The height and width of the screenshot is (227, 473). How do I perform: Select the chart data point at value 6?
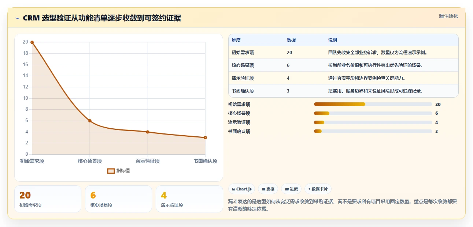[90, 121]
